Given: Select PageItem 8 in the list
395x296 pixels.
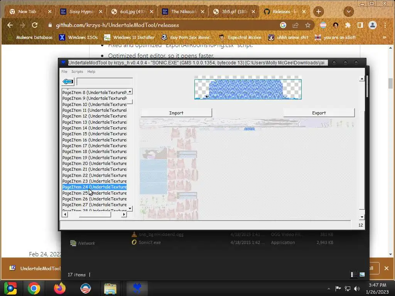Looking at the screenshot, I should [95, 92].
